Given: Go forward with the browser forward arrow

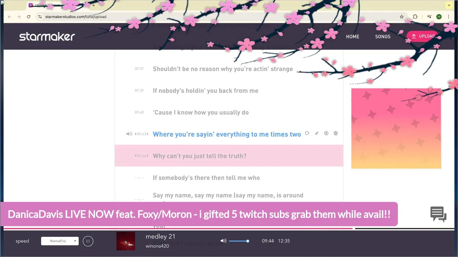Looking at the screenshot, I should click(x=19, y=17).
